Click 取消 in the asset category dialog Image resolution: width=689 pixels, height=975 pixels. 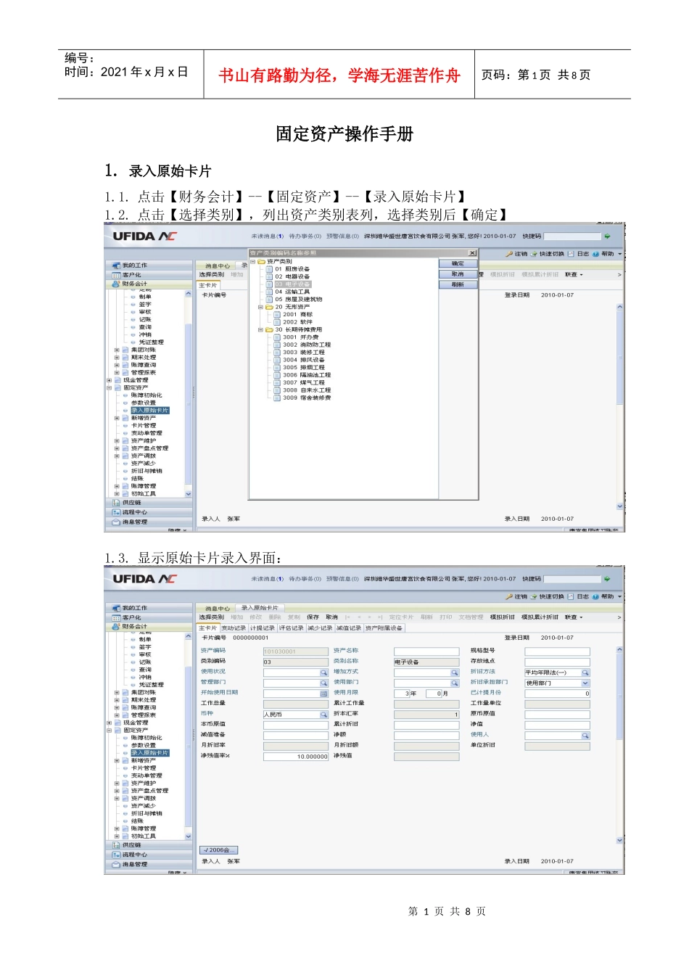click(458, 274)
